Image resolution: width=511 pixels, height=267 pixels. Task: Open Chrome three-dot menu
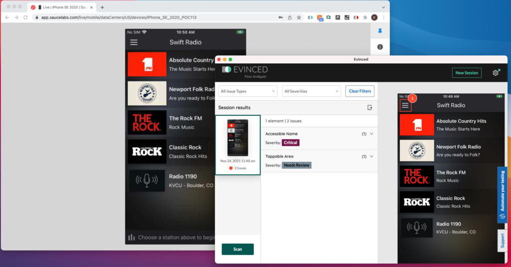pos(384,17)
